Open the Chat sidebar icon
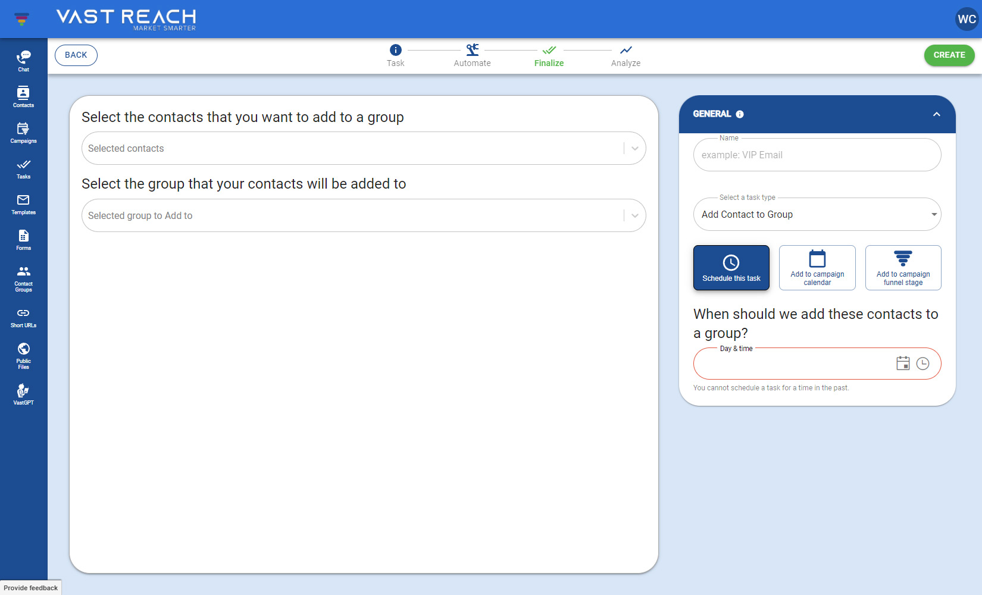 23,61
